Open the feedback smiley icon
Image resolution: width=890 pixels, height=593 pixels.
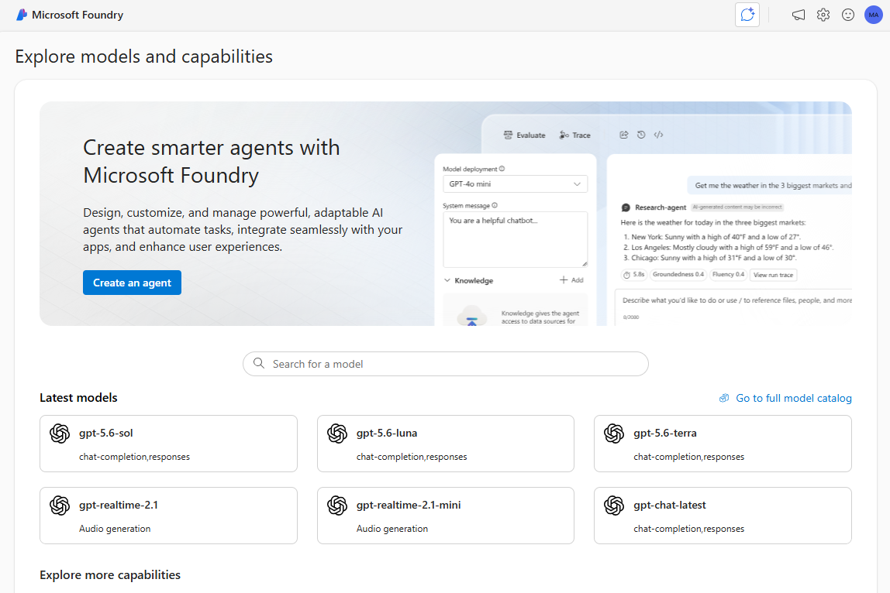(848, 15)
